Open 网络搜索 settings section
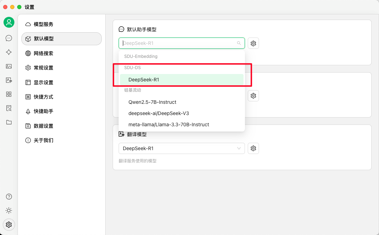This screenshot has width=379, height=235. point(62,53)
